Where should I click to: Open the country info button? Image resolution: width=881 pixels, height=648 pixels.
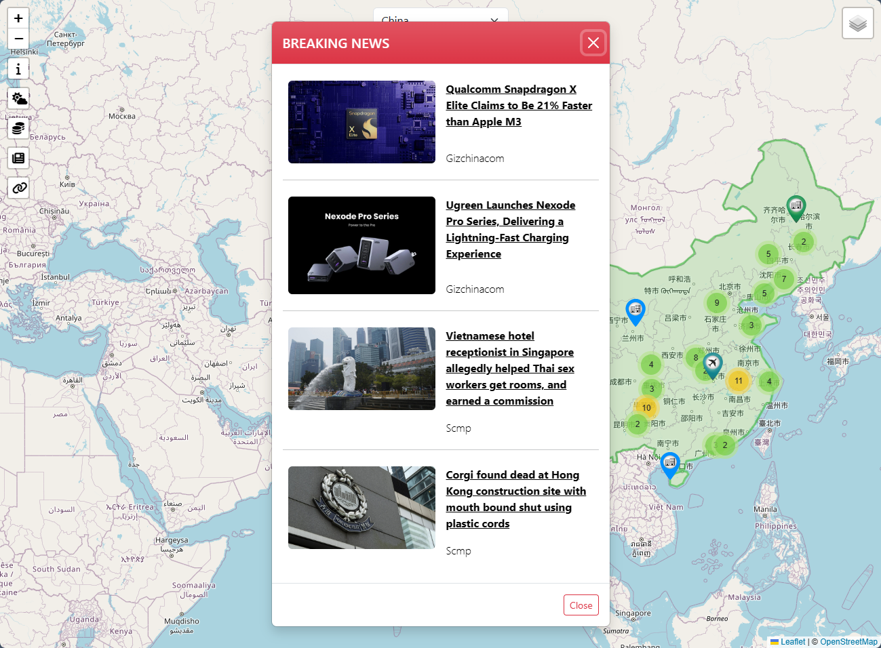pos(18,68)
